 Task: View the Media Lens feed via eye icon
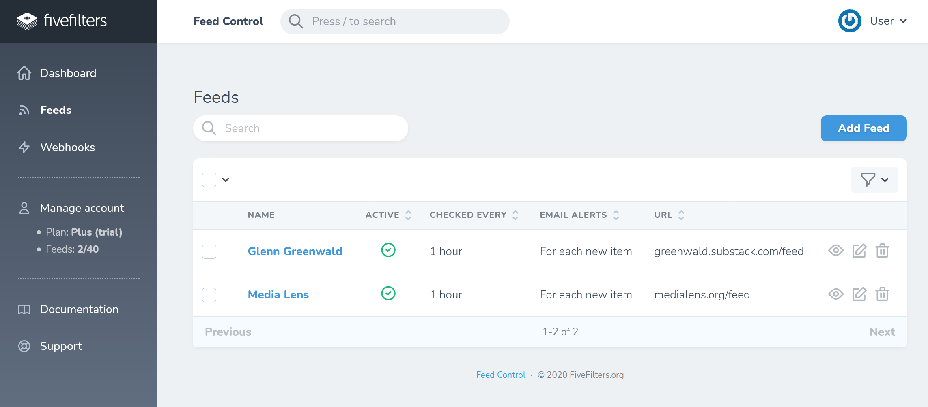836,294
